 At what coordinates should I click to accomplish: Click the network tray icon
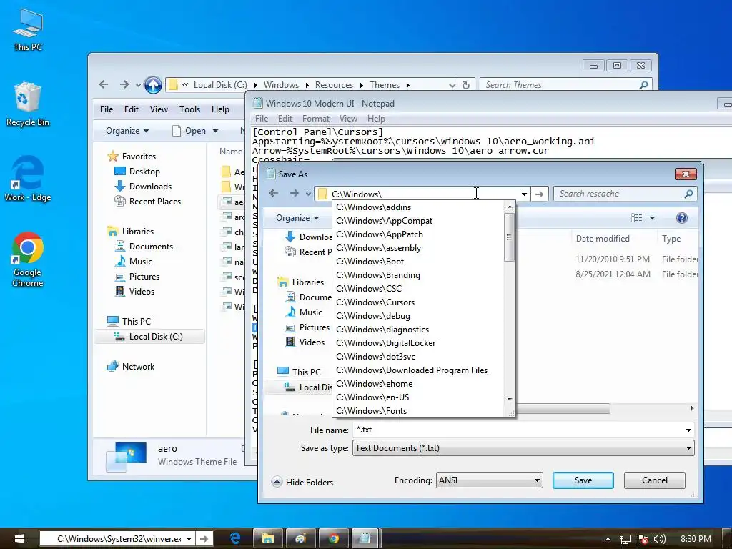coord(625,539)
